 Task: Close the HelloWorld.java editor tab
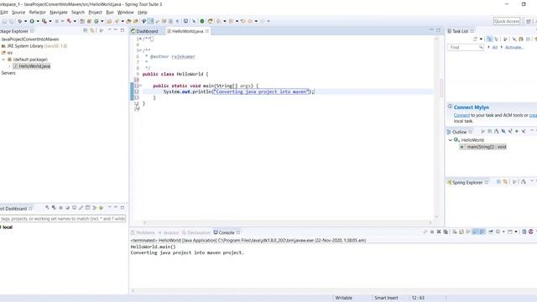click(207, 31)
